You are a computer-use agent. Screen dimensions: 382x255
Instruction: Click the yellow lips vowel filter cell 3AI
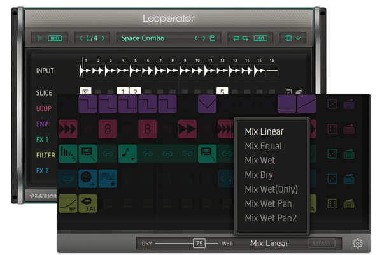pyautogui.click(x=88, y=203)
